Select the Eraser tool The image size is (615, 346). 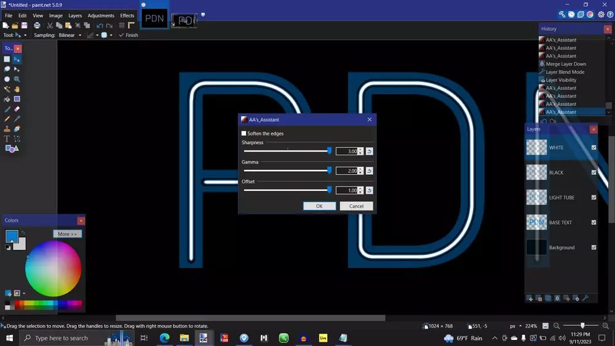coord(17,109)
